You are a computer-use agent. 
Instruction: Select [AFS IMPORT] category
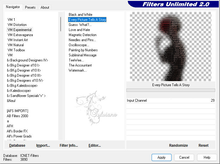pos(18,111)
